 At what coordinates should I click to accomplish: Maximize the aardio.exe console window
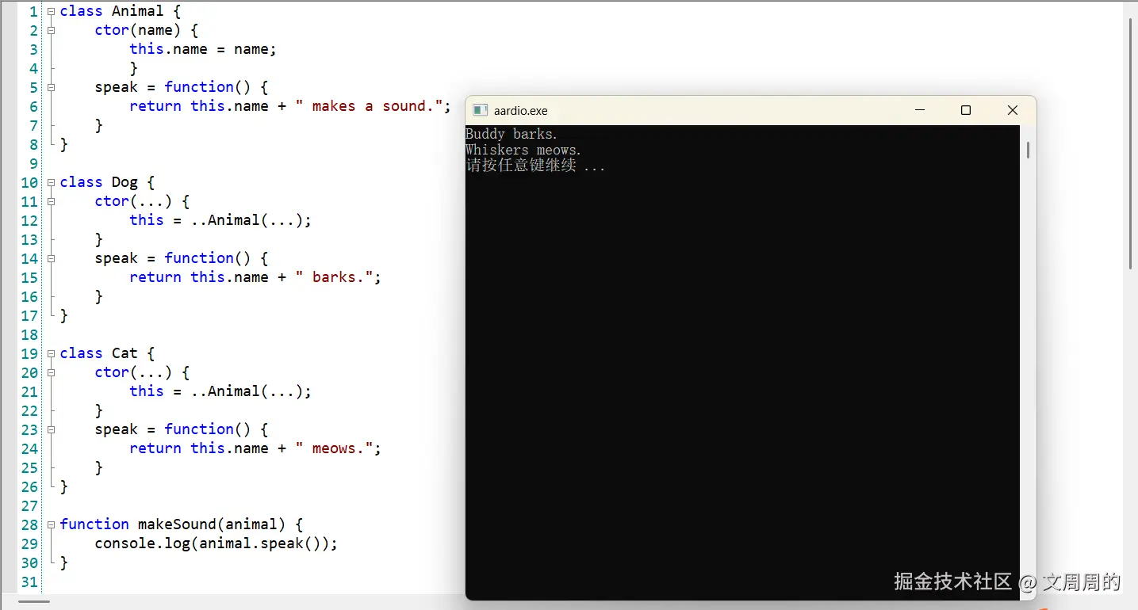click(966, 111)
